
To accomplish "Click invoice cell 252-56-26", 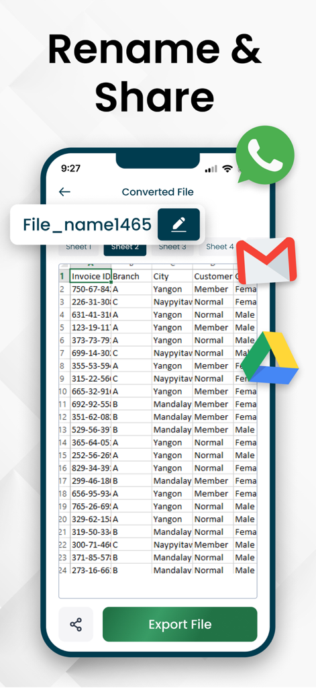I will 91,456.
